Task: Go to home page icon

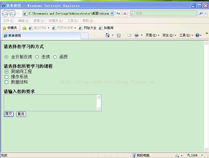Action: pyautogui.click(x=108, y=35)
